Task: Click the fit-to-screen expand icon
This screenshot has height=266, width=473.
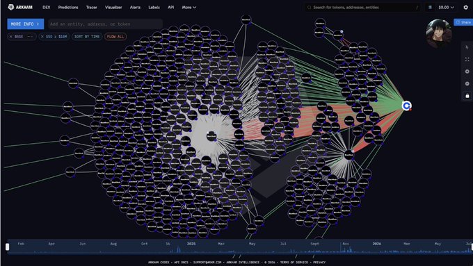Action: tap(467, 59)
